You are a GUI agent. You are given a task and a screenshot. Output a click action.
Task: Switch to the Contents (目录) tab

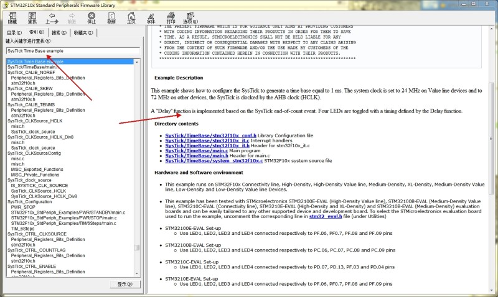(x=15, y=32)
